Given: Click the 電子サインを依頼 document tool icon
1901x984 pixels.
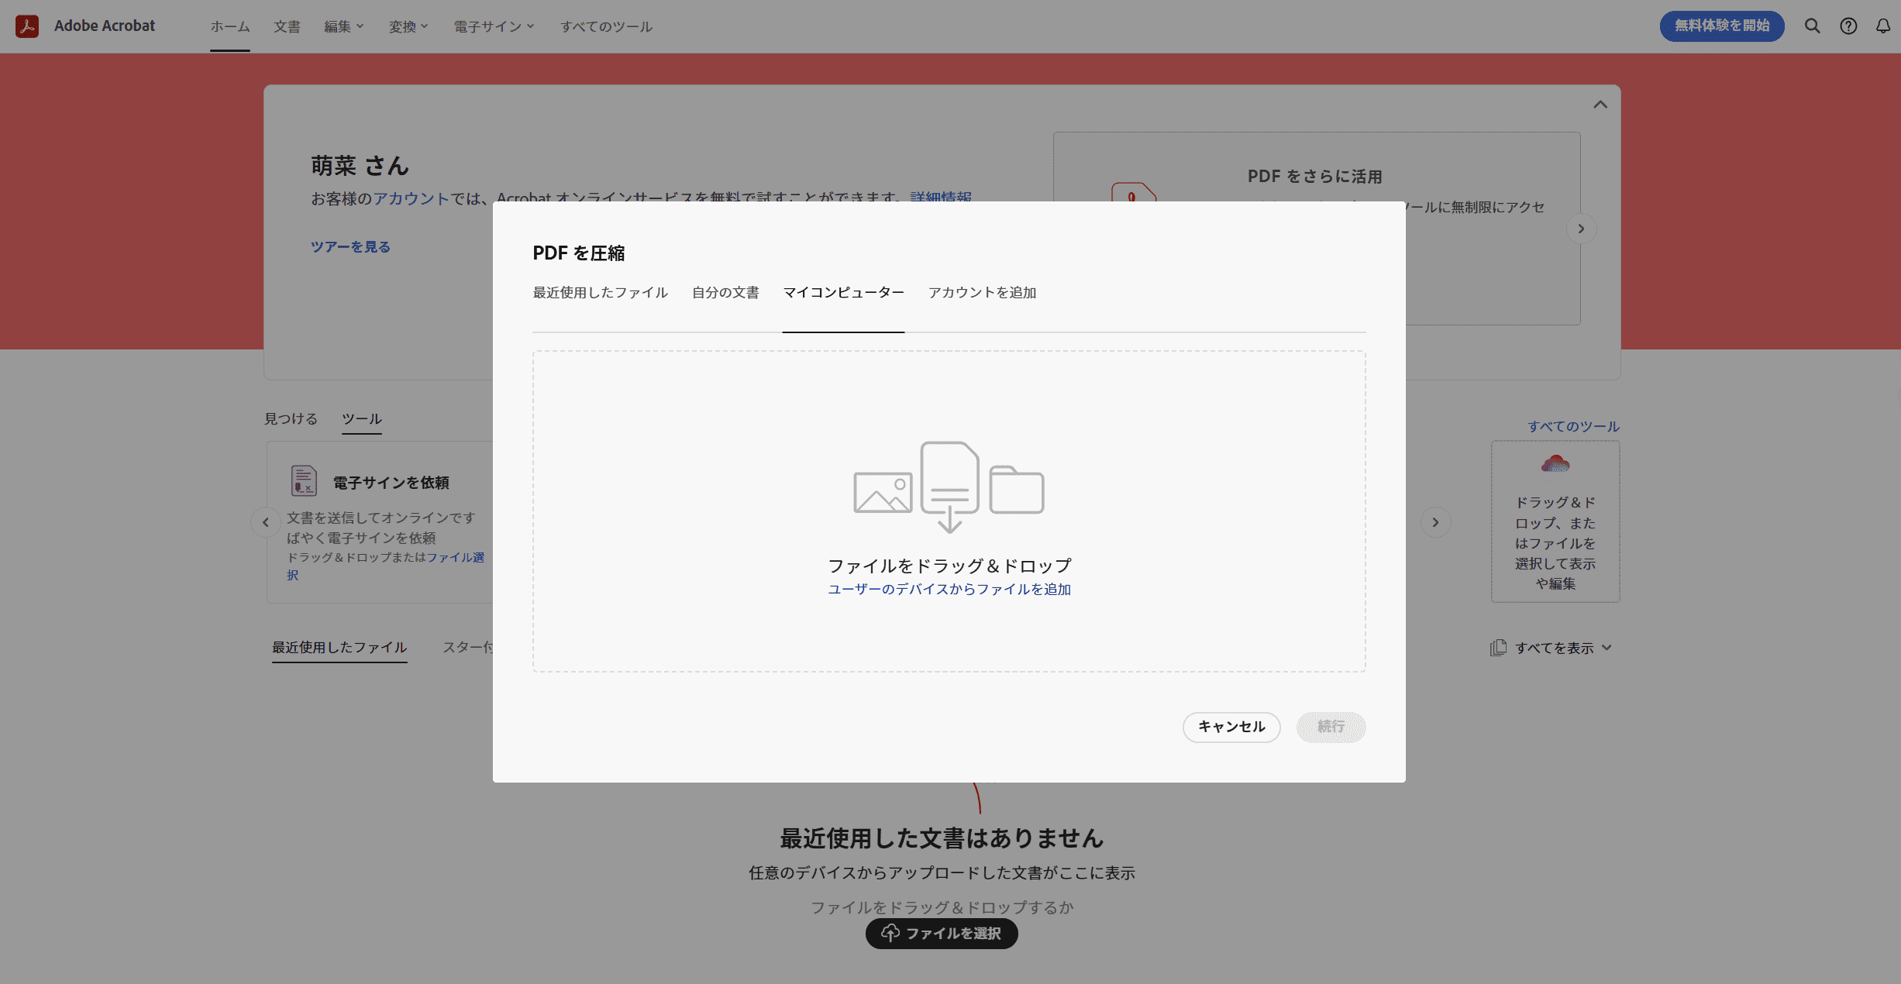Looking at the screenshot, I should (303, 480).
